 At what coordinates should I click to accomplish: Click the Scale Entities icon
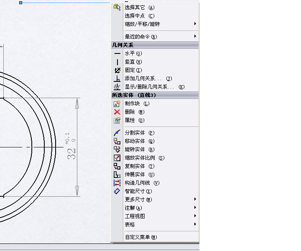point(117,158)
